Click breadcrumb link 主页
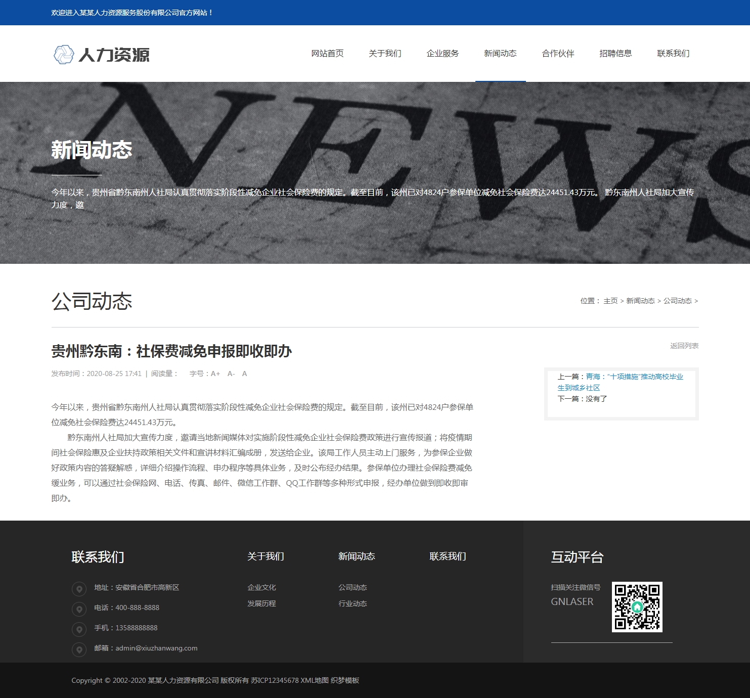Image resolution: width=750 pixels, height=698 pixels. pyautogui.click(x=610, y=301)
